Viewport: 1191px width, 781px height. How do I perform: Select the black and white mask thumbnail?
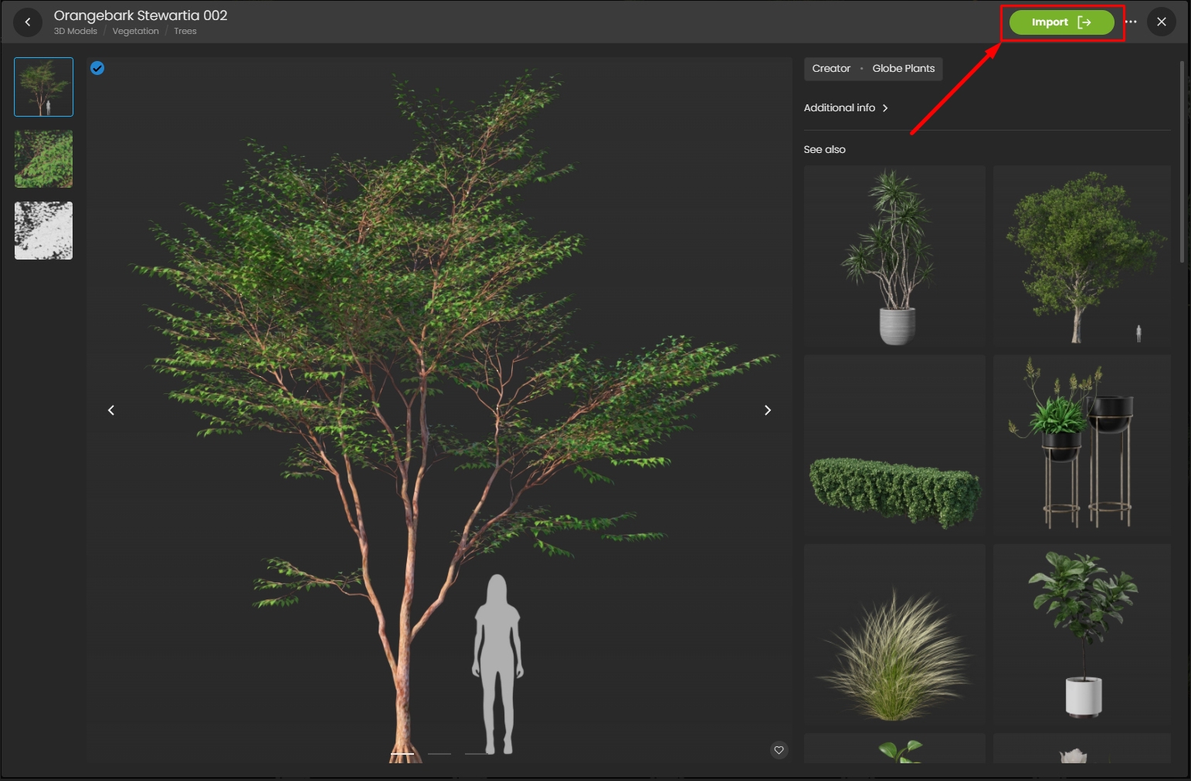44,231
